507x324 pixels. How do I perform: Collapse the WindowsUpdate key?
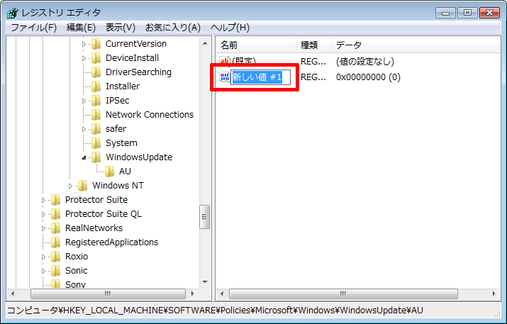point(84,157)
